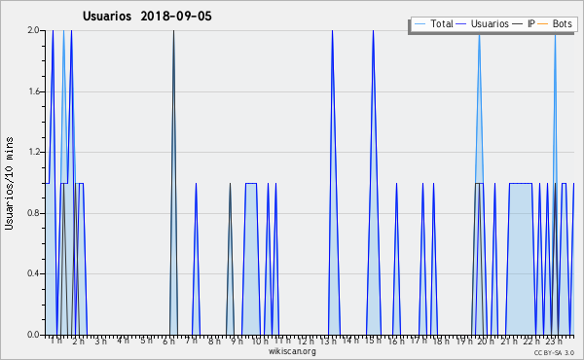584x360 pixels.
Task: Click the y-axis value '1.6'
Action: [33, 91]
